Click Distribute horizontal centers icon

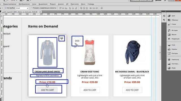pyautogui.click(x=94, y=8)
